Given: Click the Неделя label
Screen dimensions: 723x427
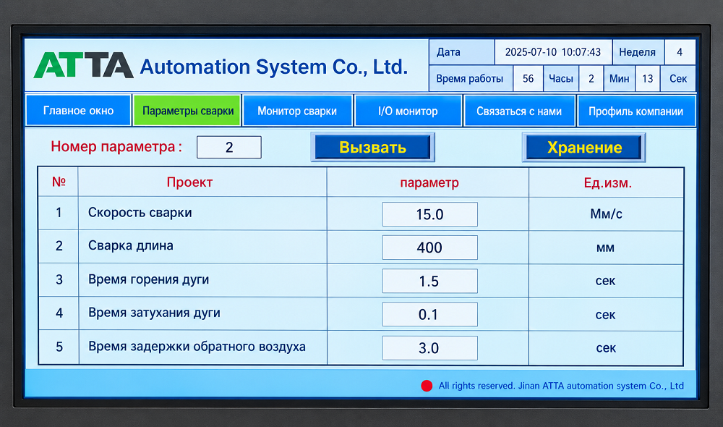Looking at the screenshot, I should click(x=637, y=52).
